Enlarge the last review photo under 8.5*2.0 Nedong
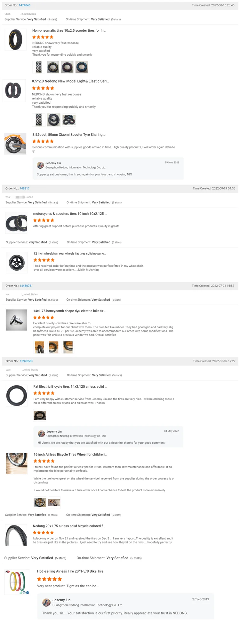Viewport: 240px width, 624px height. (x=69, y=120)
